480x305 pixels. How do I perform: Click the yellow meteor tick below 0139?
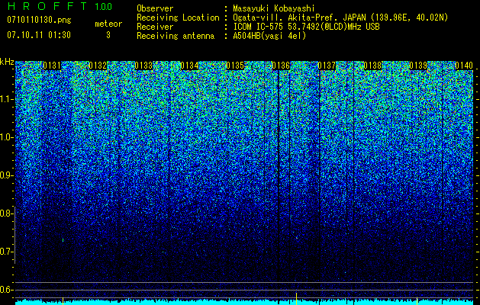[x=417, y=300]
